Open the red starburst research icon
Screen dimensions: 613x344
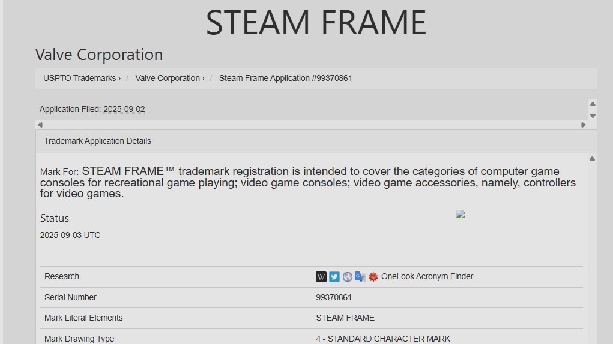point(373,277)
